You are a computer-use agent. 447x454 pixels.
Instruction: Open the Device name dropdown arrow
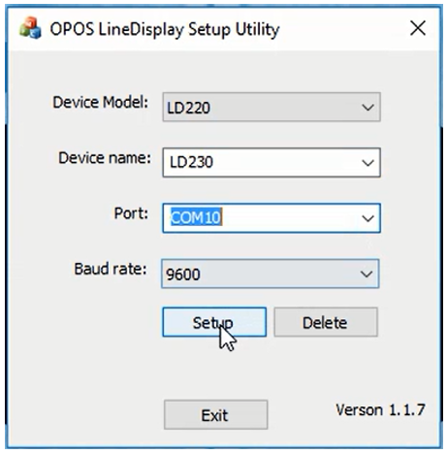pyautogui.click(x=367, y=163)
